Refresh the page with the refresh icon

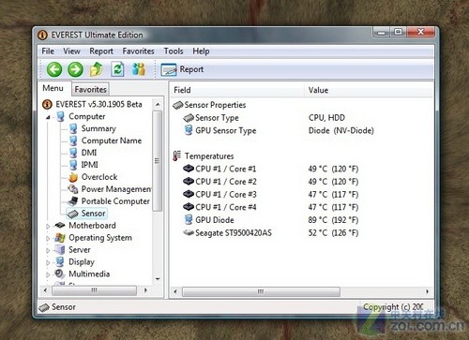pos(117,69)
